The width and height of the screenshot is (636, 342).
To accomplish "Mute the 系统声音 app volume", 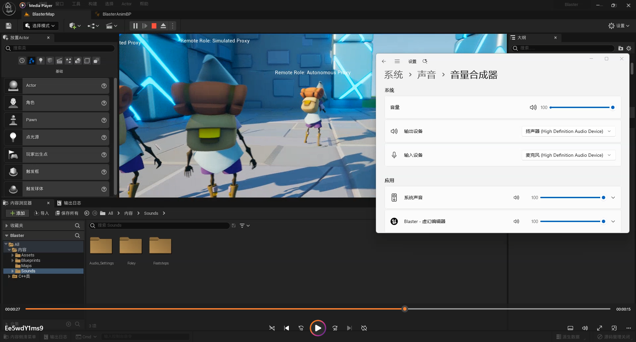I will (x=516, y=198).
